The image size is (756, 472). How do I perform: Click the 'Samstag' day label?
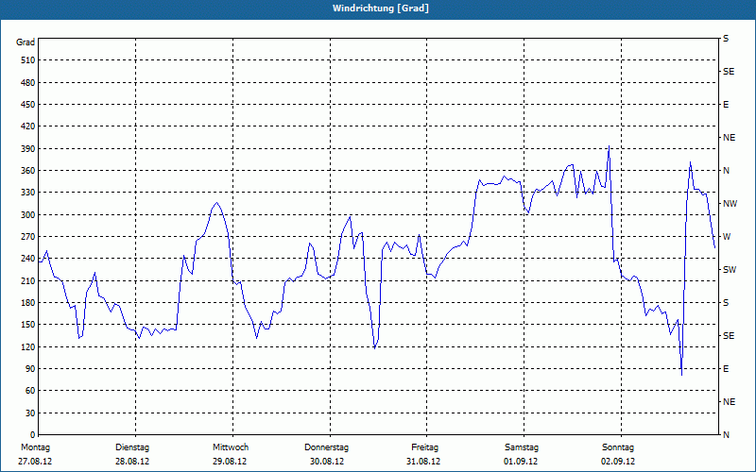pyautogui.click(x=522, y=447)
